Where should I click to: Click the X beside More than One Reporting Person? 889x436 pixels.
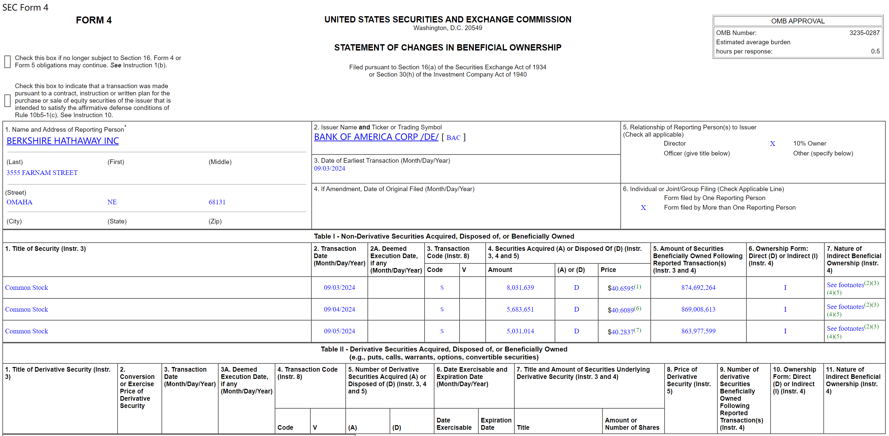pos(643,208)
